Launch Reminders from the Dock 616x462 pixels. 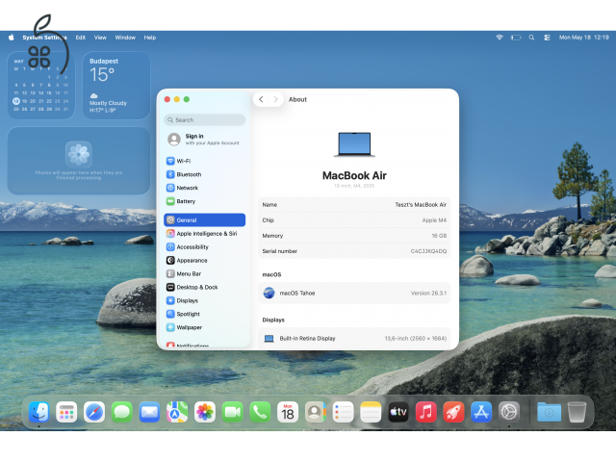tap(343, 412)
